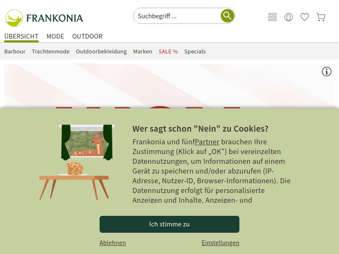Image resolution: width=339 pixels, height=254 pixels.
Task: Click the Ablehnen link
Action: tap(113, 243)
